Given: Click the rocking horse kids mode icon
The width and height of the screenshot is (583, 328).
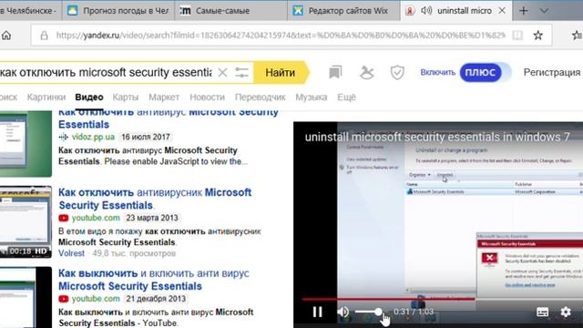Looking at the screenshot, I should point(366,72).
